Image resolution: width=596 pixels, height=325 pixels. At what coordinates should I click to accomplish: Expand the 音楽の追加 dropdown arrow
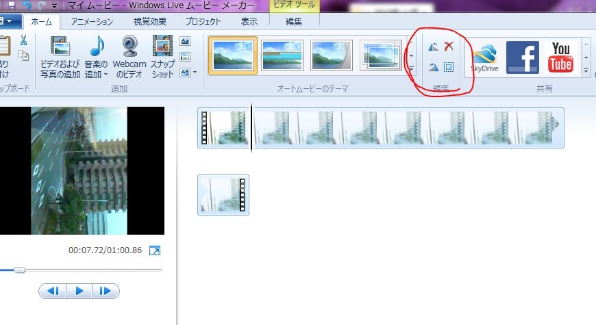[105, 75]
